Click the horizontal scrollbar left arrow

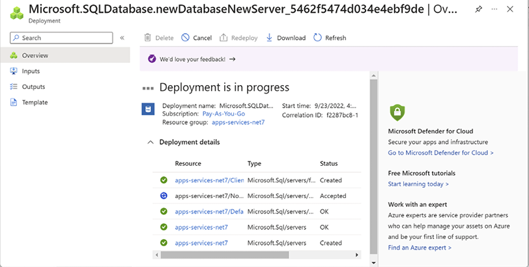coord(156,255)
